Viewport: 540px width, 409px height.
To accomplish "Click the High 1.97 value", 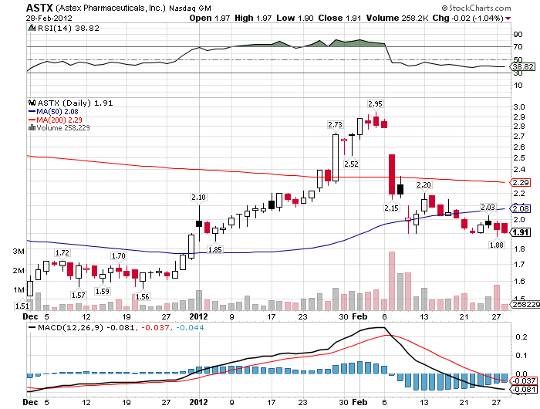I will (x=253, y=18).
